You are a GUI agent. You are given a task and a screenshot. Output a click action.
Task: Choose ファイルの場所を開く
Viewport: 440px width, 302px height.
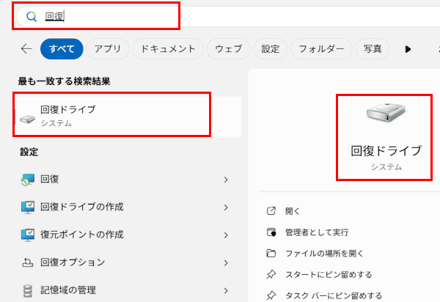(324, 254)
